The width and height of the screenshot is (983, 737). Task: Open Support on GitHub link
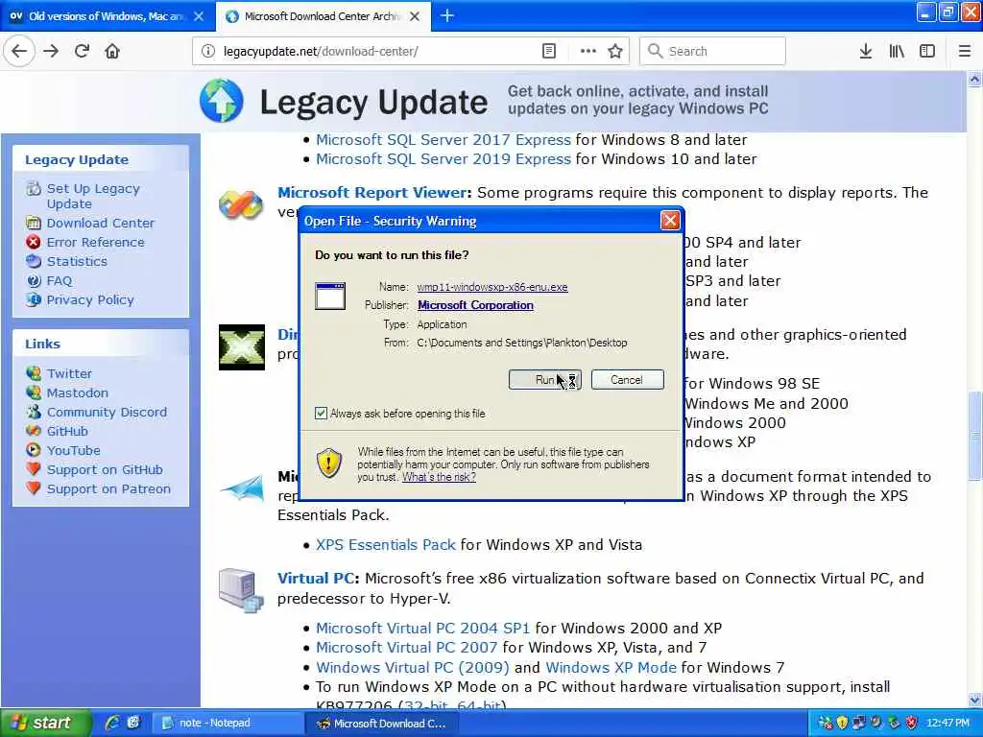coord(105,469)
